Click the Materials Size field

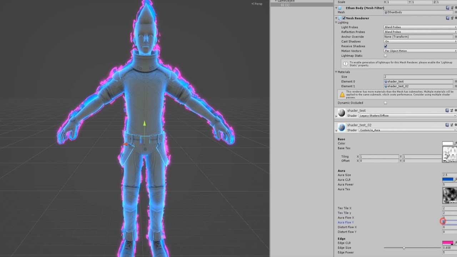(x=420, y=77)
